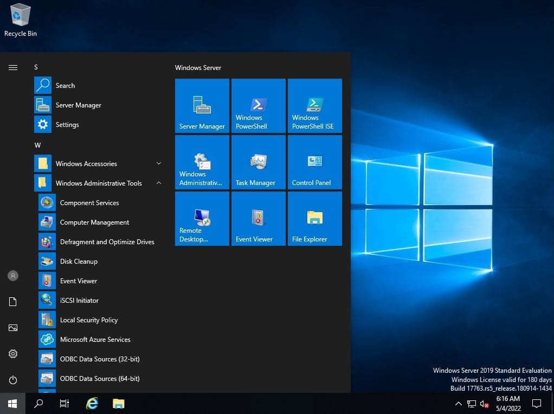
Task: Open Settings gear in Start sidebar
Action: click(x=12, y=354)
